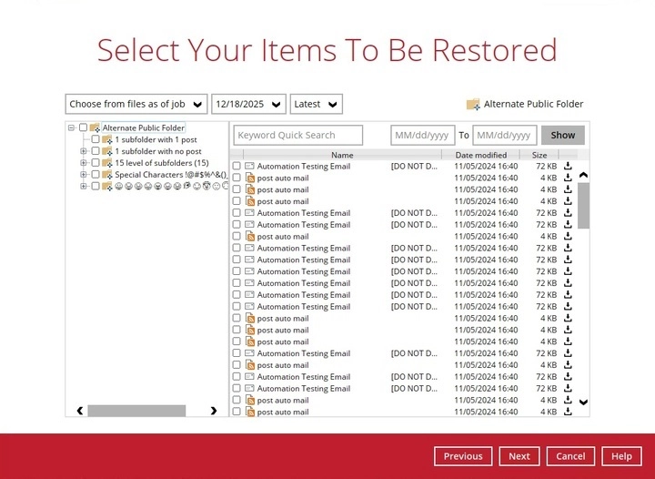This screenshot has width=655, height=479.
Task: Open the 'Choose from files as of job' dropdown
Action: pos(136,104)
